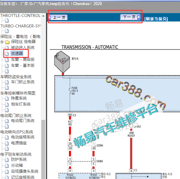Open 分动箱 entry
180x179 pixels.
pos(17,165)
